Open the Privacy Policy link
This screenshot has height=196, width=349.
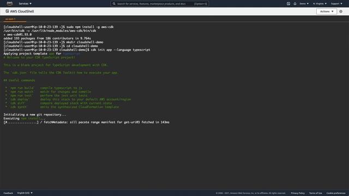coord(298,193)
